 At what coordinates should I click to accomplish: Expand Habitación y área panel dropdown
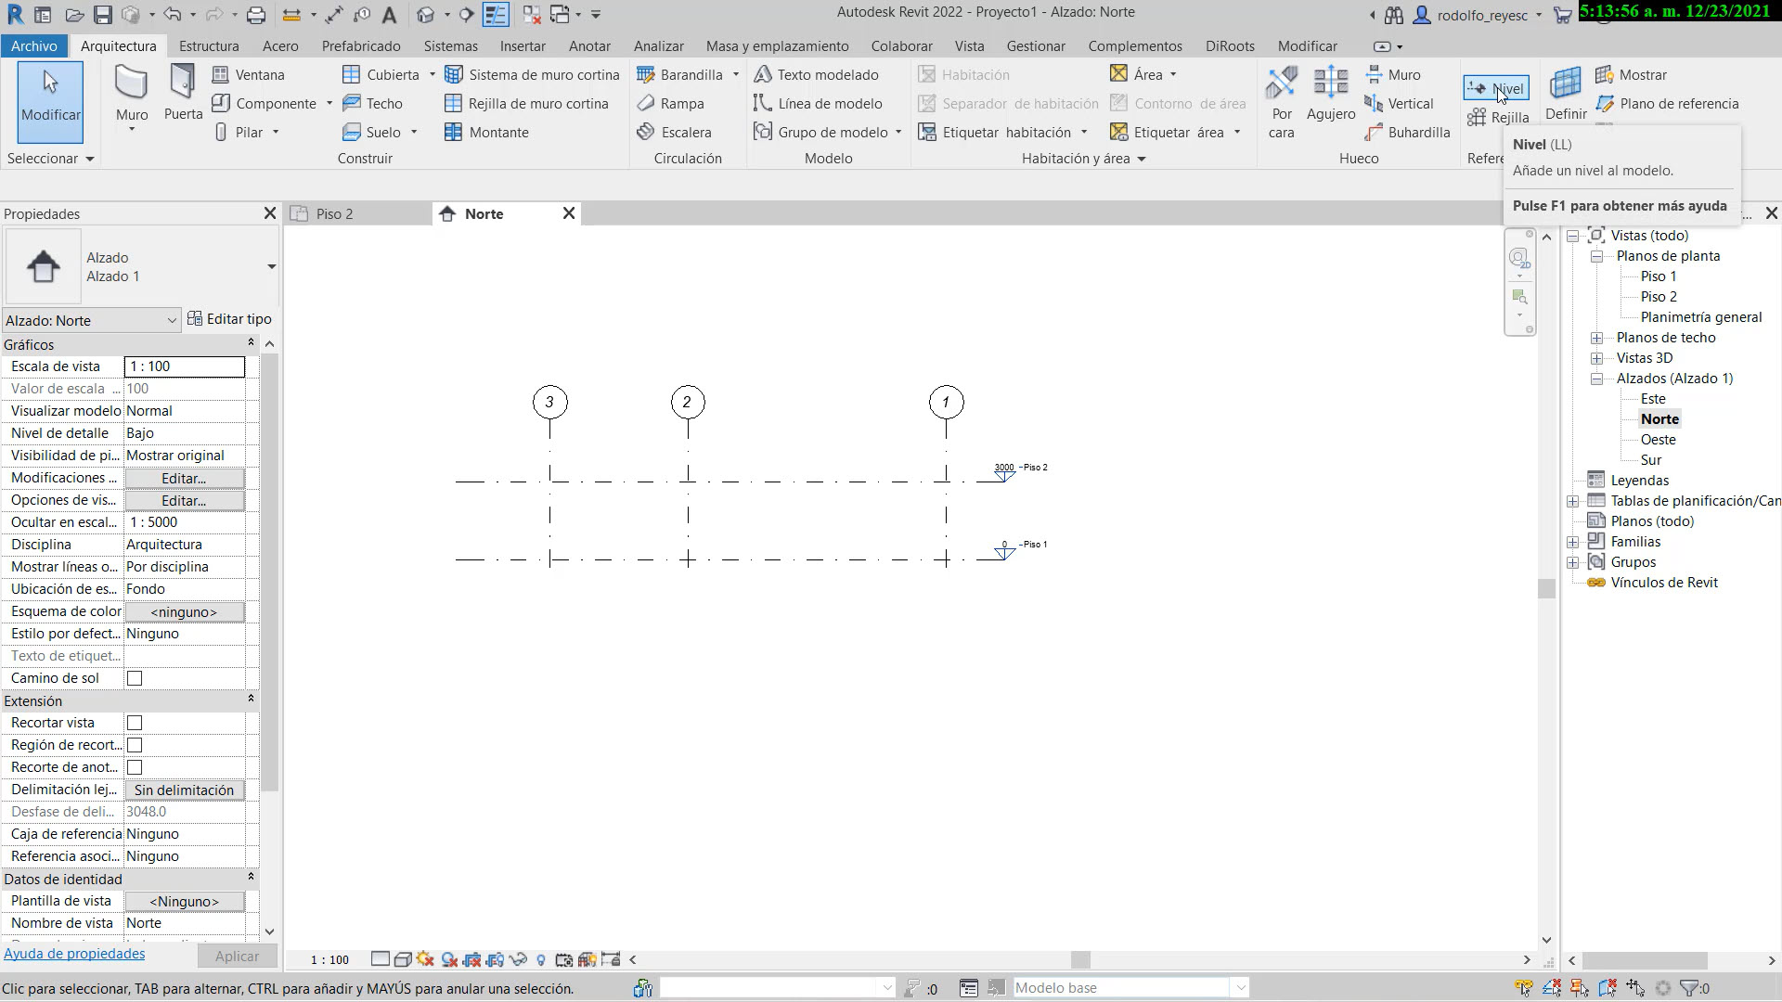coord(1141,159)
